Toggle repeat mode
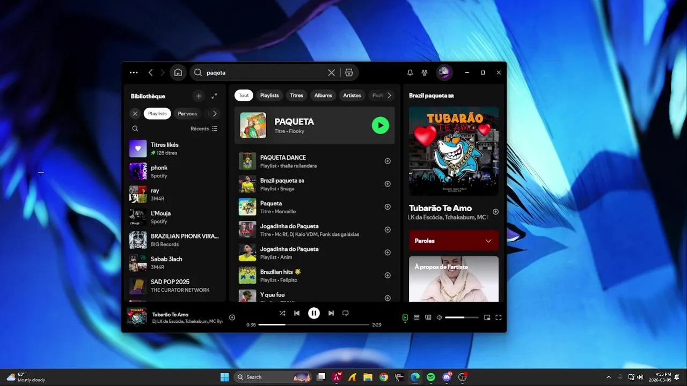Screen dimensions: 687x386 (346, 313)
